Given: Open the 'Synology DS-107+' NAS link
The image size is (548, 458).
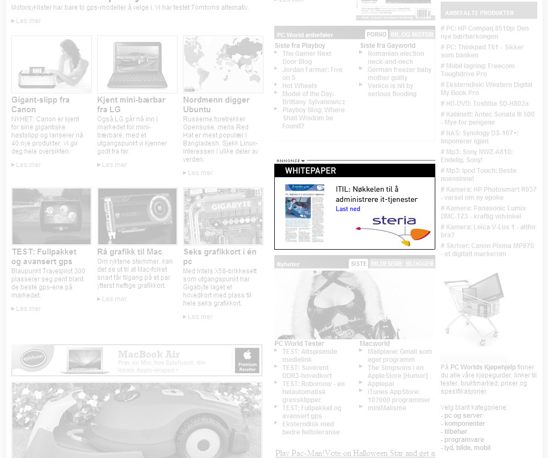Looking at the screenshot, I should [x=479, y=137].
